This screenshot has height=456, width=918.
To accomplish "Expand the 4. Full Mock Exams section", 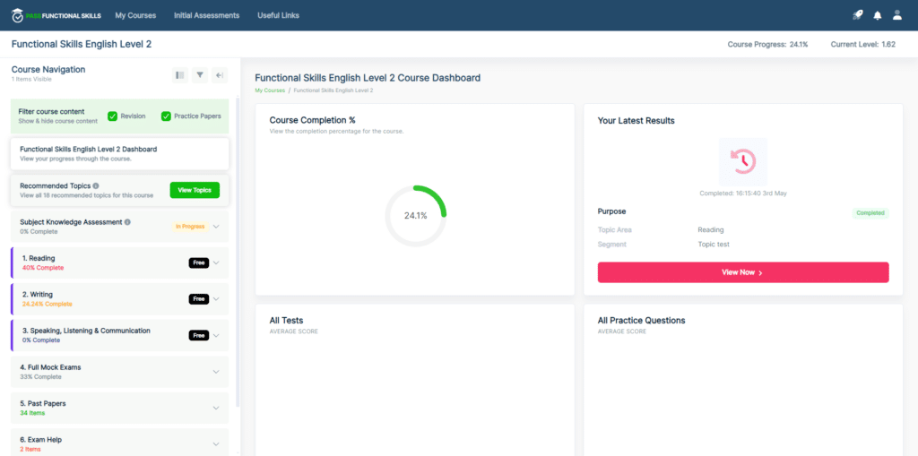I will (x=216, y=372).
